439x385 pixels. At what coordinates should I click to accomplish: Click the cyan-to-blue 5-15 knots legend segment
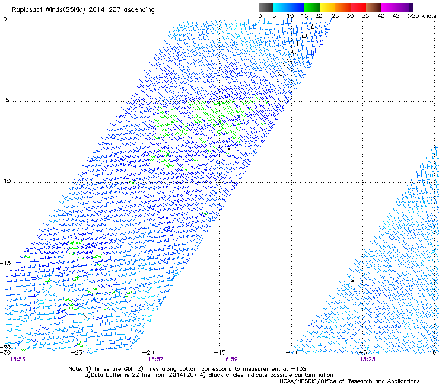(289, 7)
